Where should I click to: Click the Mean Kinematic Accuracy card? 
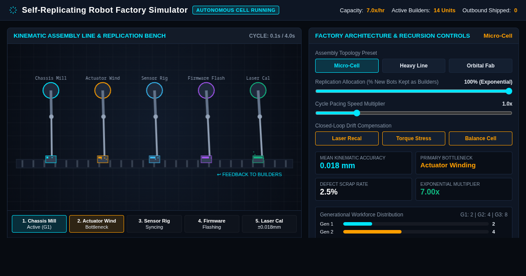tap(363, 163)
